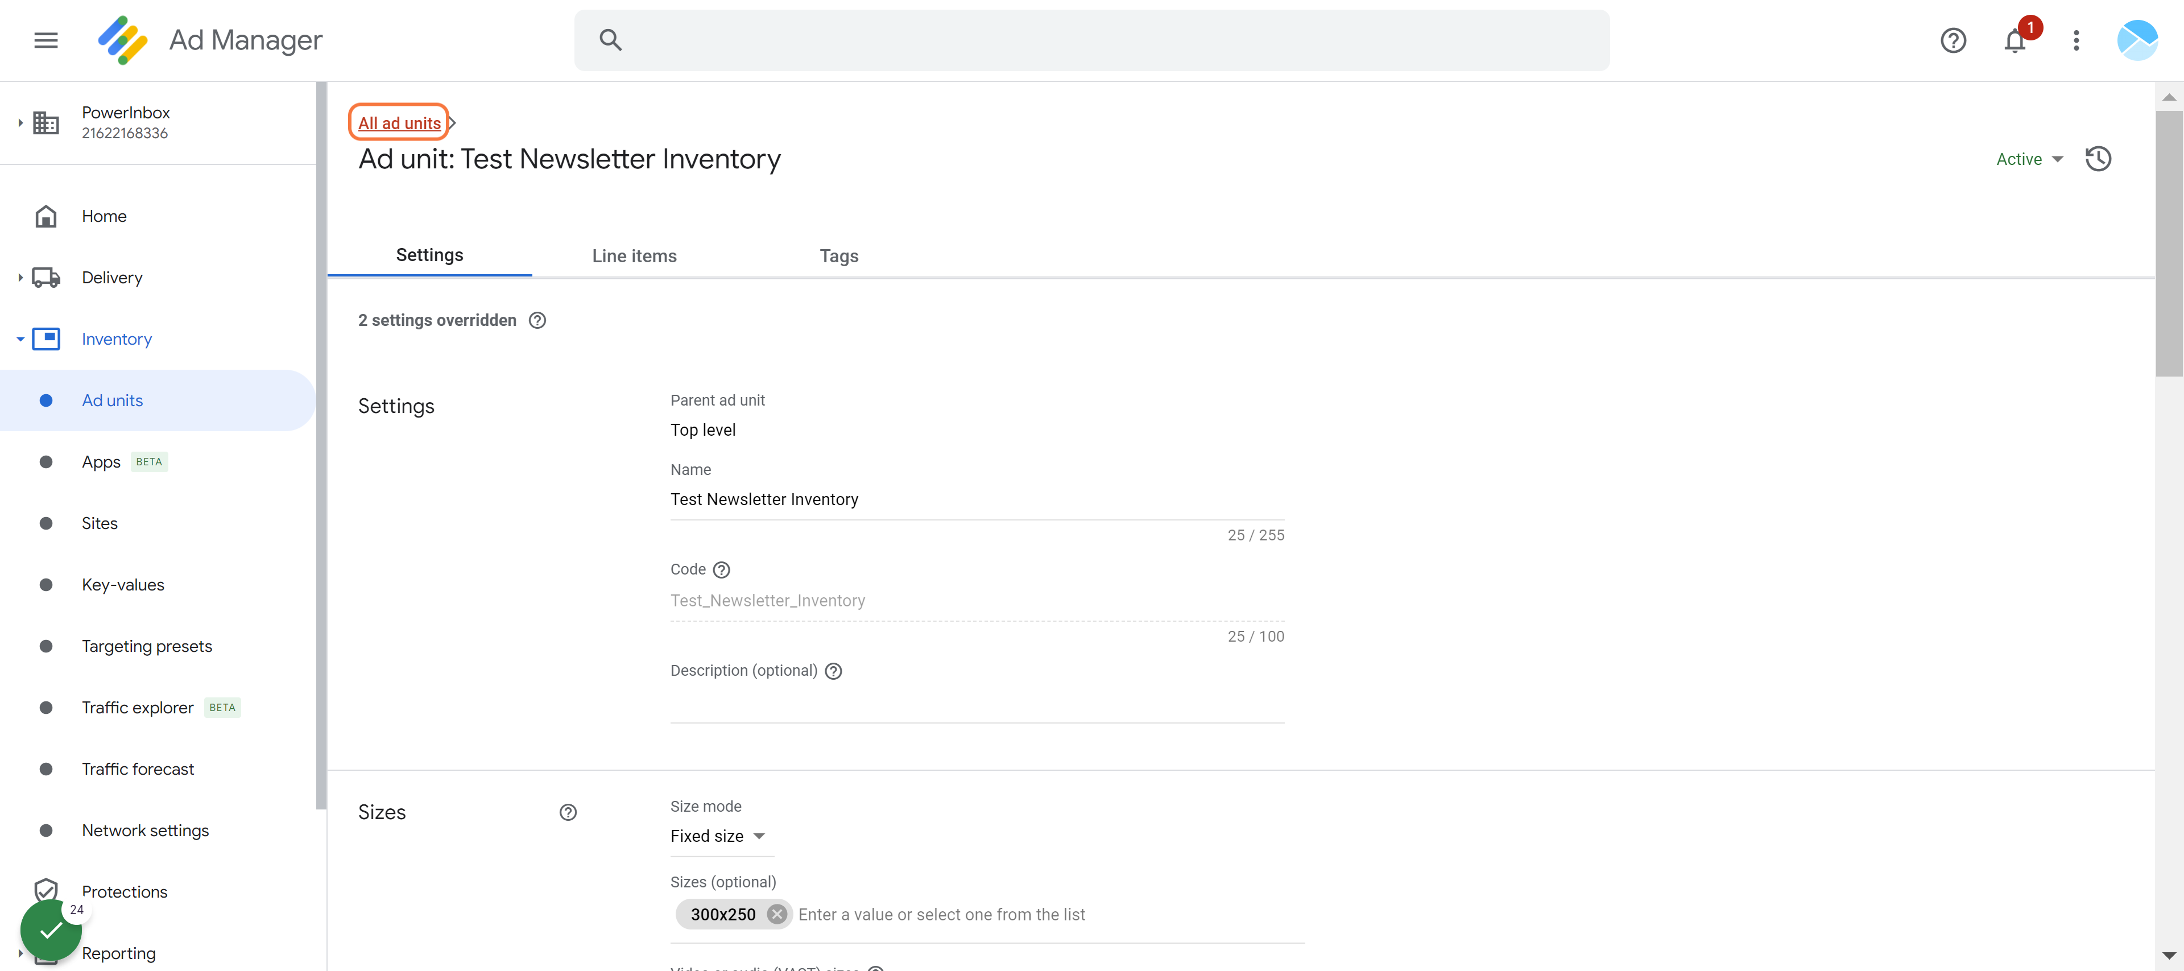
Task: Click the Home icon in sidebar
Action: point(45,216)
